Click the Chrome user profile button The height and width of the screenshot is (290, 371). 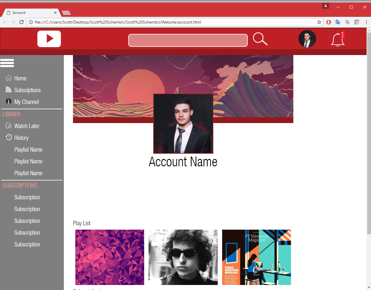pos(326,6)
